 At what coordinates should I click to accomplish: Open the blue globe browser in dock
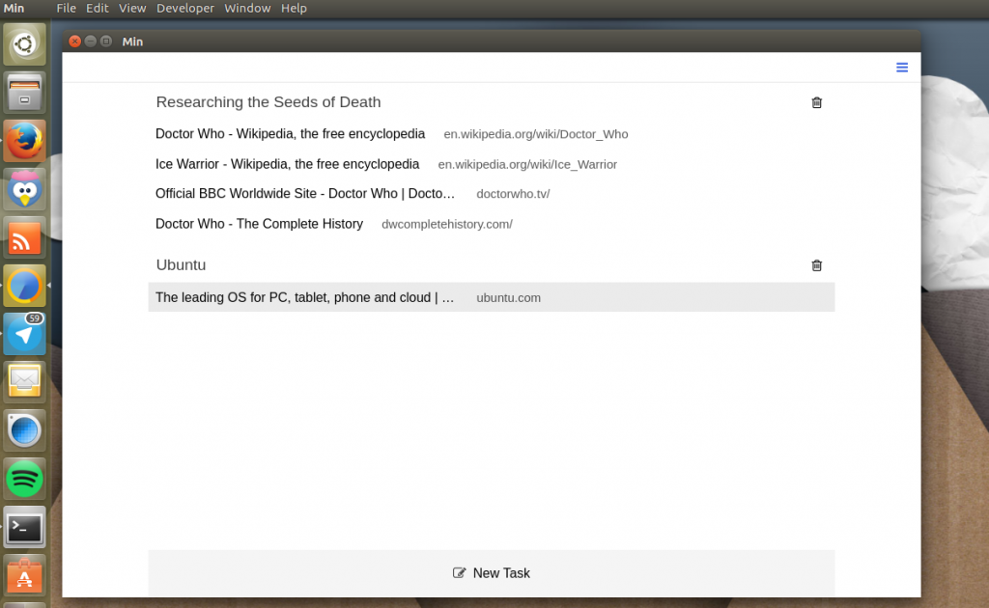pyautogui.click(x=24, y=430)
